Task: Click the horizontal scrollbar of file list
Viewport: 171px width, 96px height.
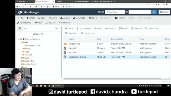Action: click(113, 79)
